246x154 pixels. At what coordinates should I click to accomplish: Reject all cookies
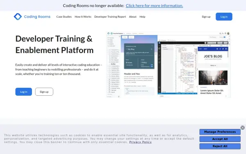(x=220, y=146)
